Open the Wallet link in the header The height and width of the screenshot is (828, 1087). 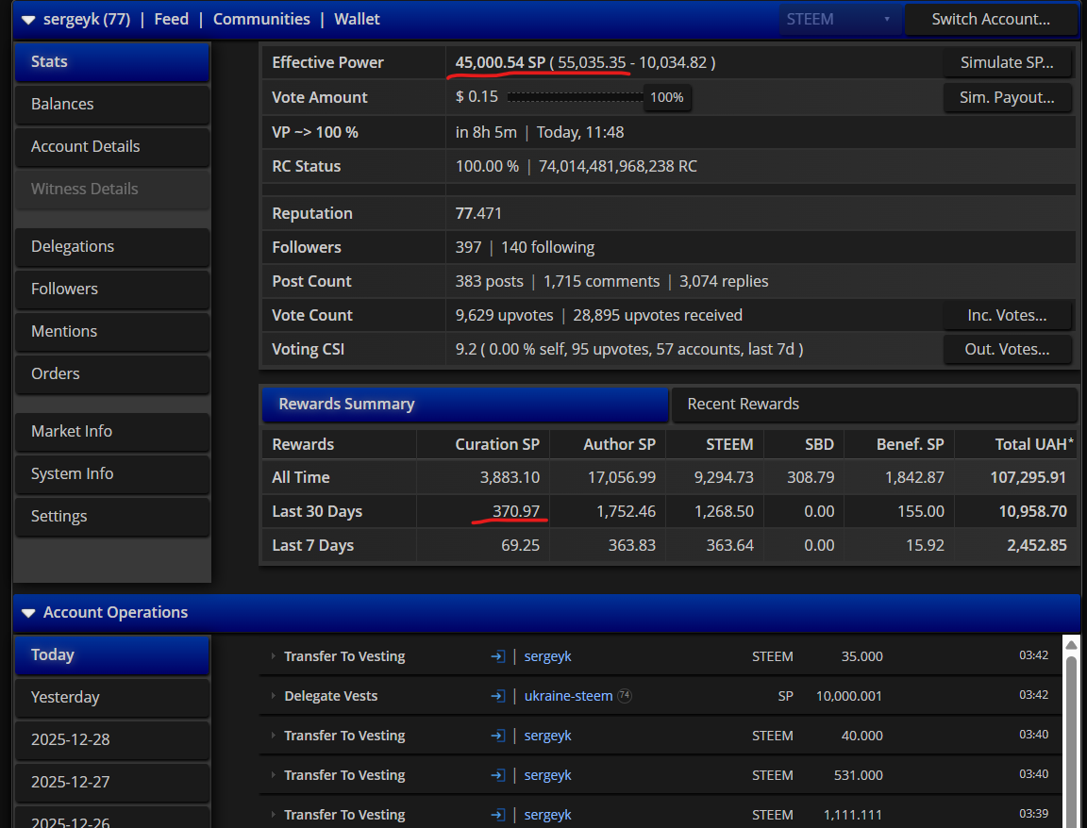pos(357,20)
